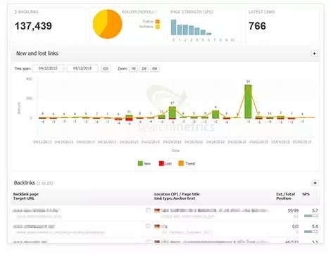
Task: Click German flag icon in first backlink row
Action: click(x=157, y=210)
